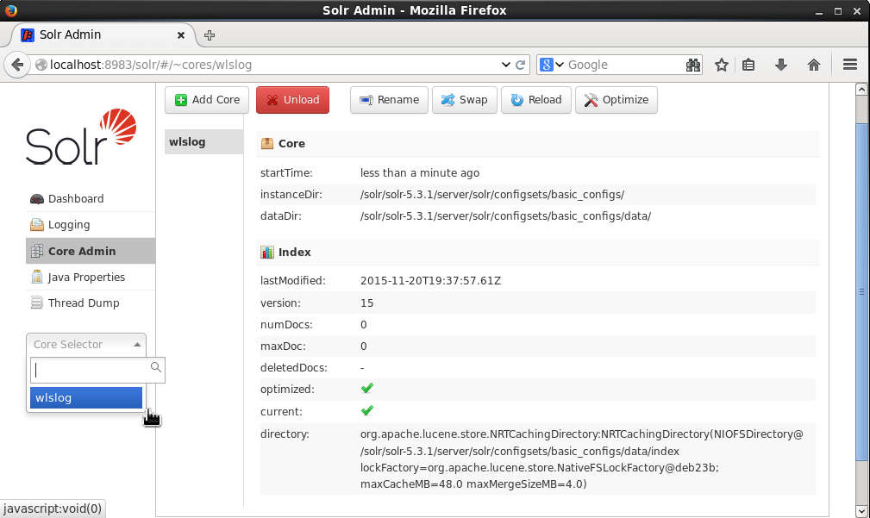Screen dimensions: 870x518
Task: Click the Core Admin grid icon
Action: 36,251
